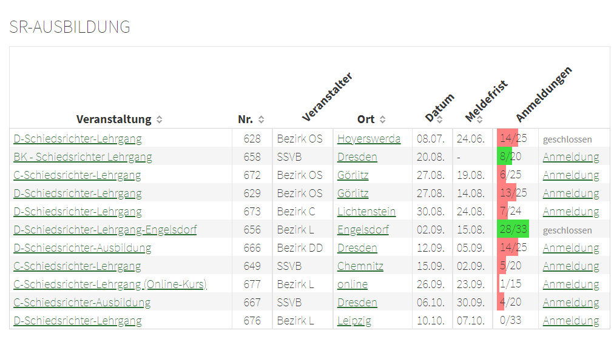Click Anmeldung for Leipzig course 676
Viewport: 614px width, 339px height.
coord(571,321)
